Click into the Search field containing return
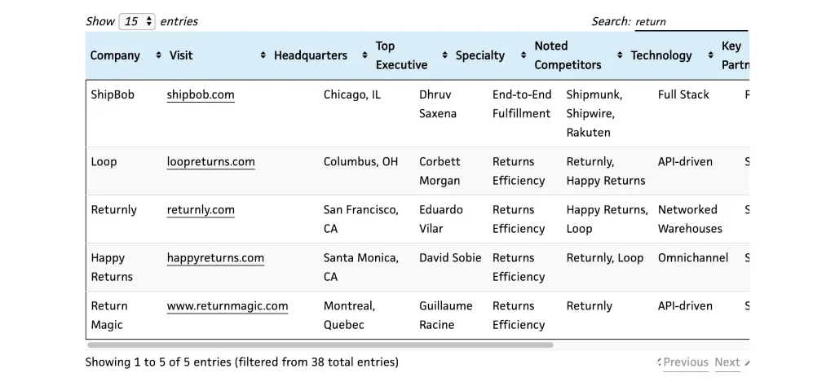 [x=691, y=22]
